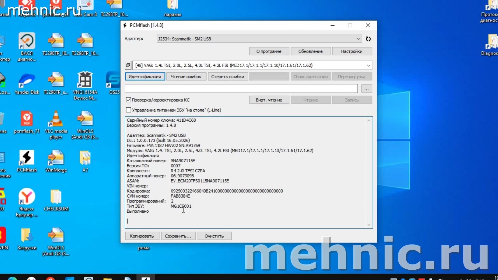Screen dimensions: 498x280
Task: Open the A7 archive icon
Action: coord(85,161)
